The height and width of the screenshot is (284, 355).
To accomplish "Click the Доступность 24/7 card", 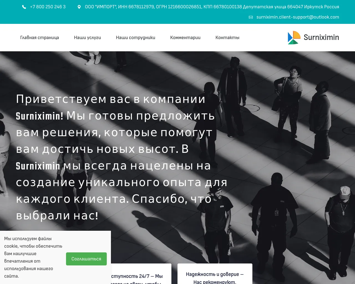I will coord(141,274).
